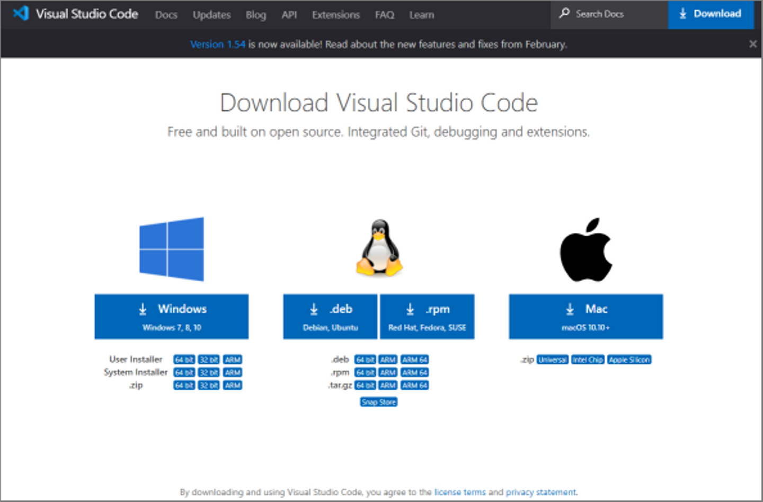Click the blue Download button in header
This screenshot has height=502, width=763.
[x=711, y=14]
